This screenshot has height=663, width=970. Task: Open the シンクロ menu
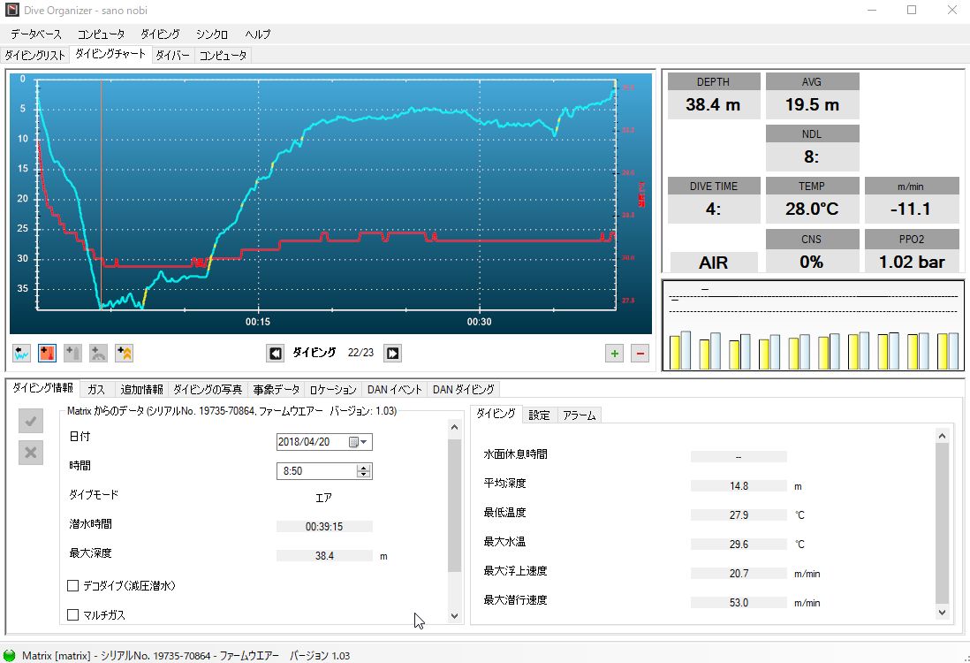pos(212,34)
